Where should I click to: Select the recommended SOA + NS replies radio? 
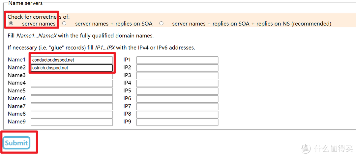162,23
